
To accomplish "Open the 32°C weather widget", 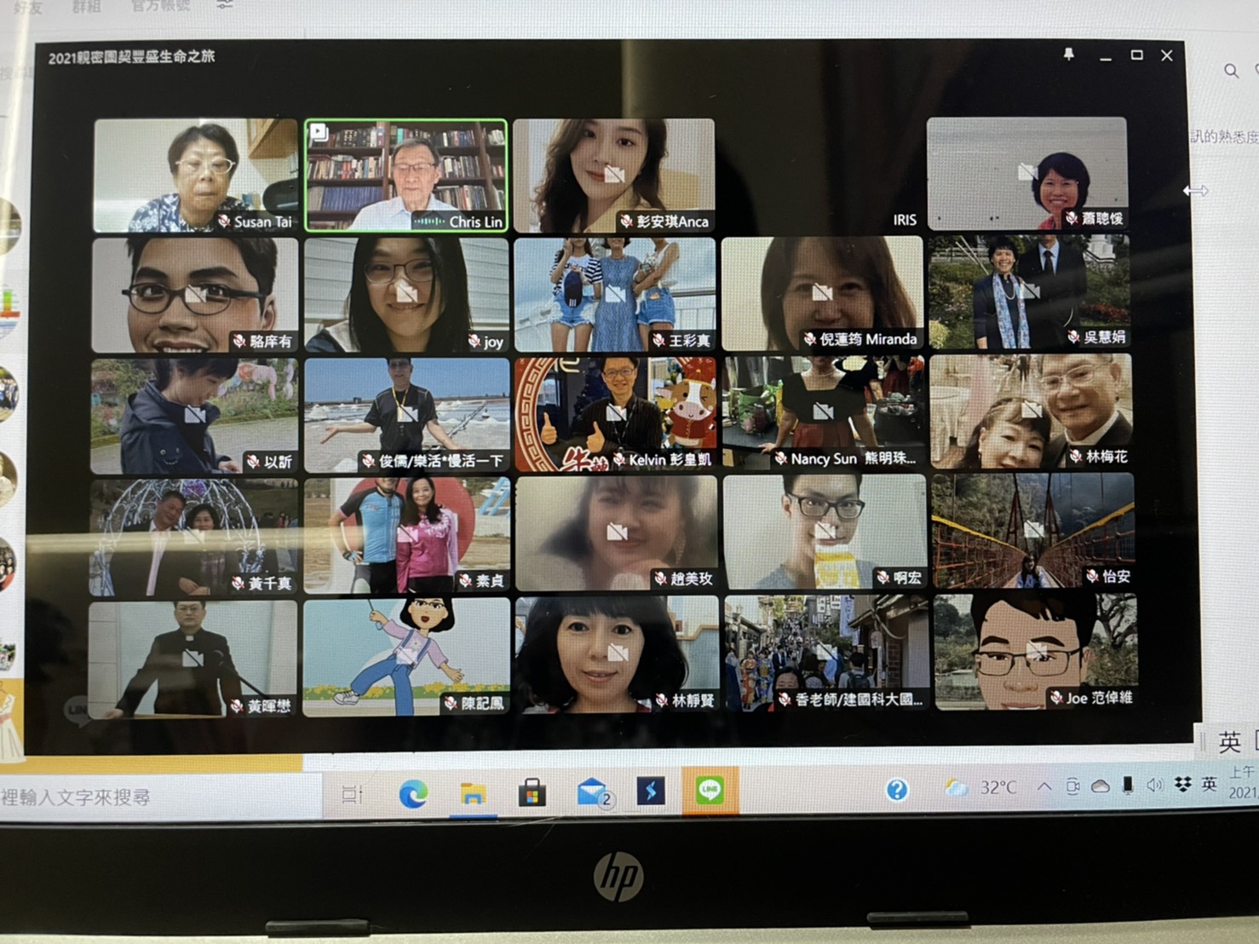I will pyautogui.click(x=981, y=788).
